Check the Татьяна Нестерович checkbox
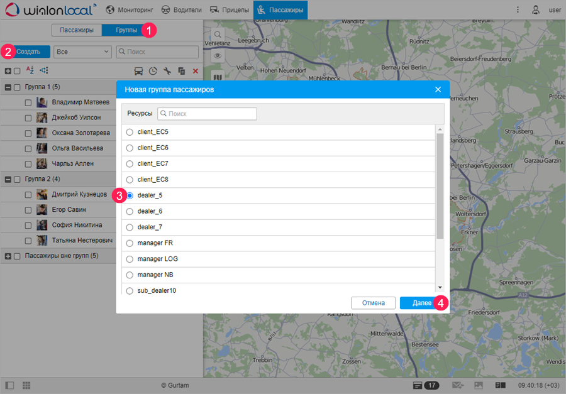The width and height of the screenshot is (566, 394). [x=28, y=241]
